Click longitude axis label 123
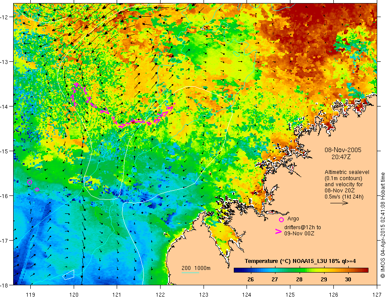This screenshot has height=298, width=386. [x=204, y=294]
